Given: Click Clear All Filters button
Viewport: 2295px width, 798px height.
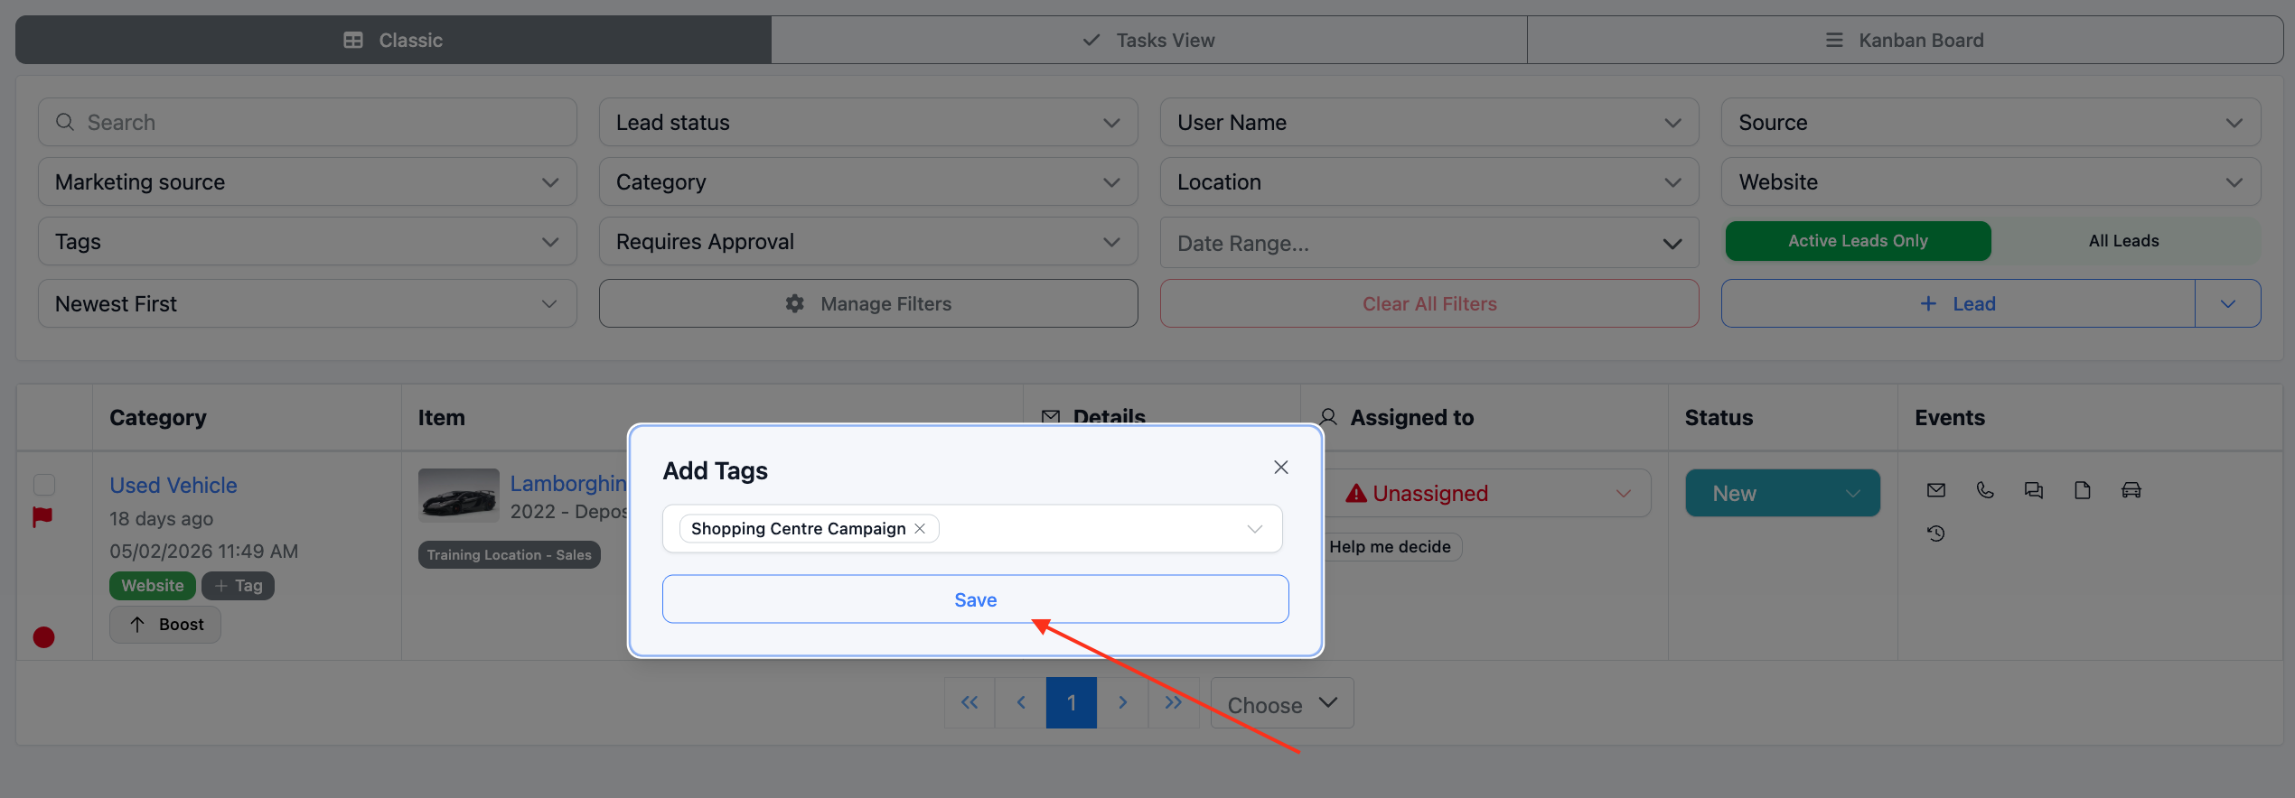Looking at the screenshot, I should coord(1429,304).
